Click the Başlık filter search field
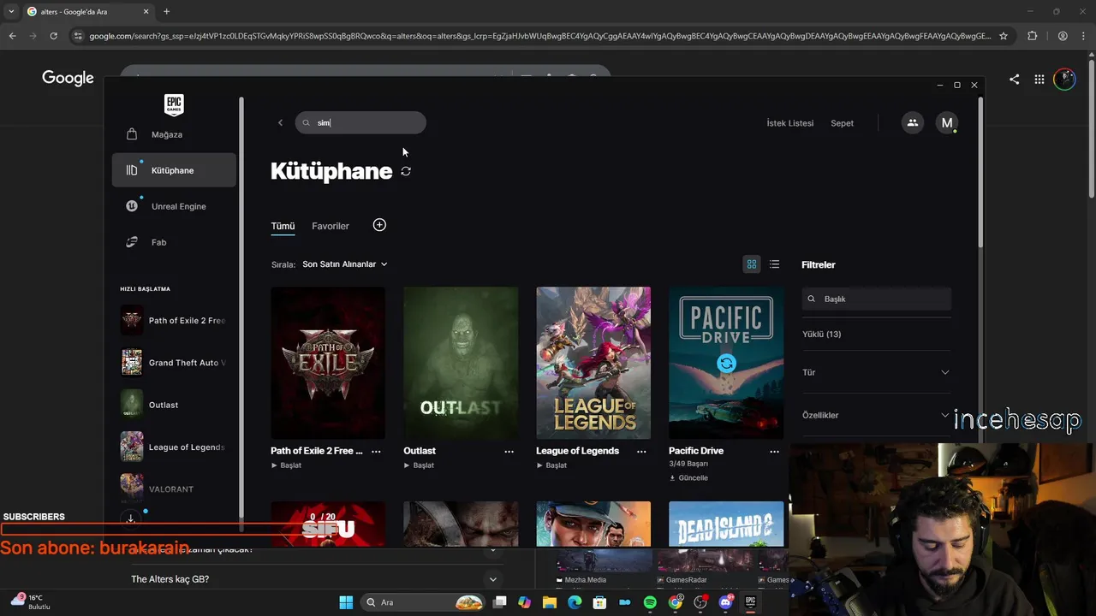Viewport: 1096px width, 616px height. (x=877, y=299)
